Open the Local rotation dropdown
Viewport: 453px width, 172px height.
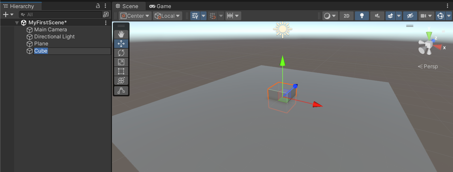point(168,16)
